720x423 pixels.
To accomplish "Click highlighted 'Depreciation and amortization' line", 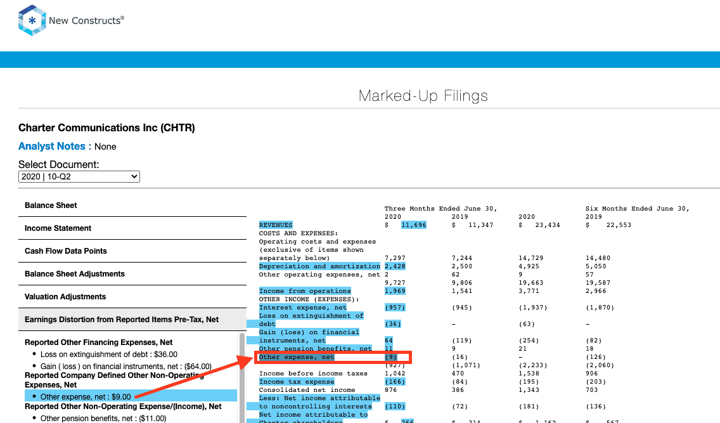I will [319, 266].
